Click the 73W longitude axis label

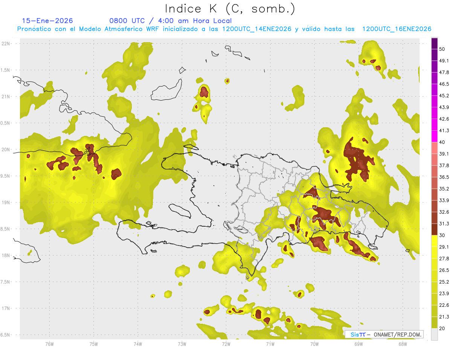pyautogui.click(x=182, y=343)
